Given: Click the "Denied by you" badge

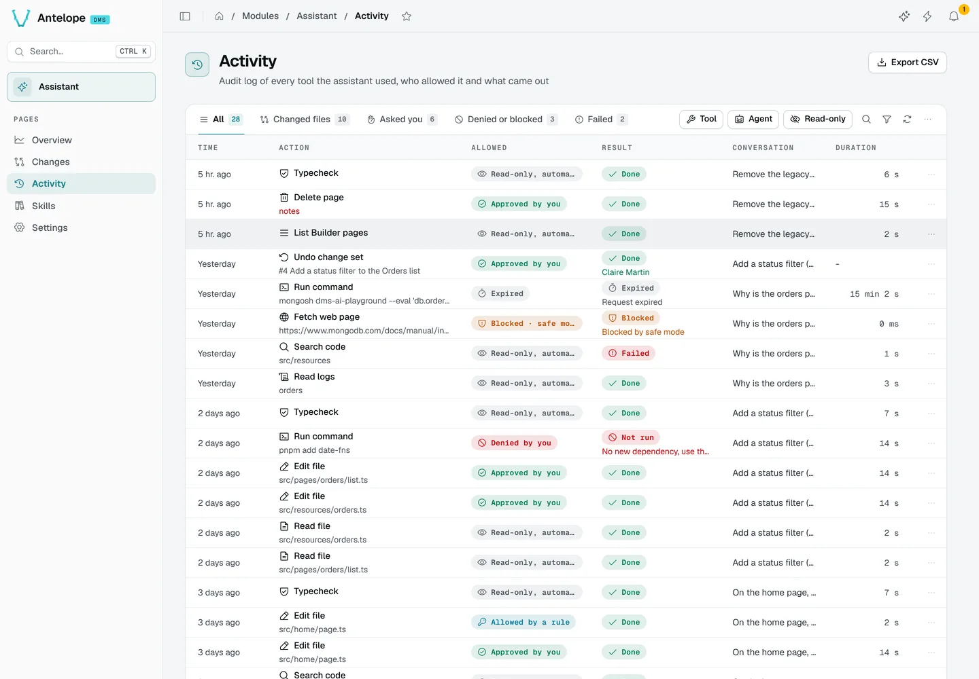Looking at the screenshot, I should pyautogui.click(x=515, y=443).
